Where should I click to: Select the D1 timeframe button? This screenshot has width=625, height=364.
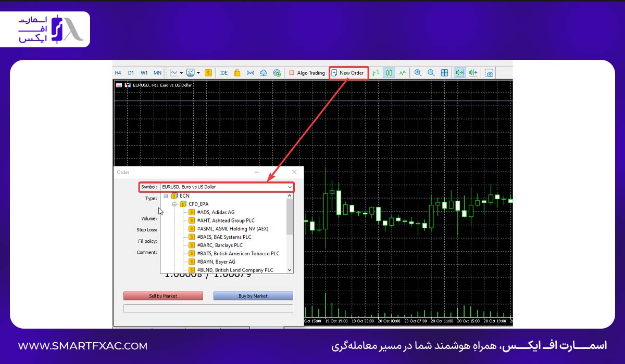point(131,73)
